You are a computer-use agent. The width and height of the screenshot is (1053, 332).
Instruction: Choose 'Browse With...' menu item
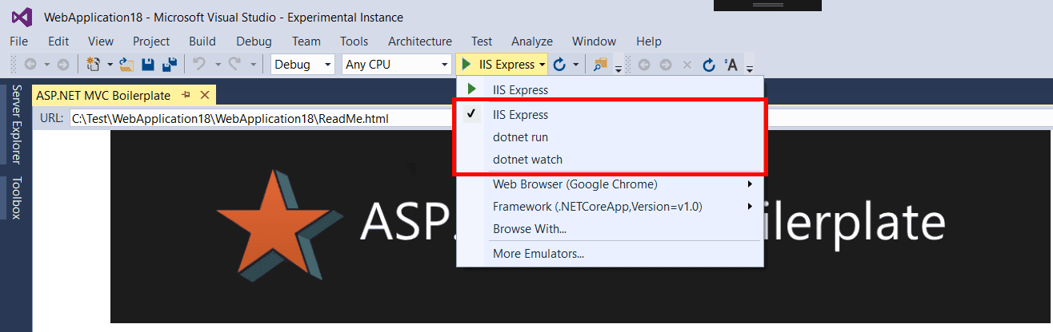point(610,229)
